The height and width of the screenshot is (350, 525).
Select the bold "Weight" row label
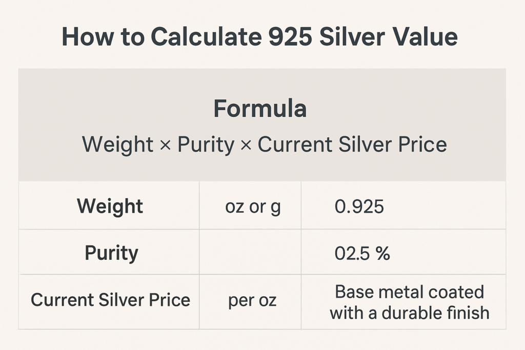(x=110, y=207)
